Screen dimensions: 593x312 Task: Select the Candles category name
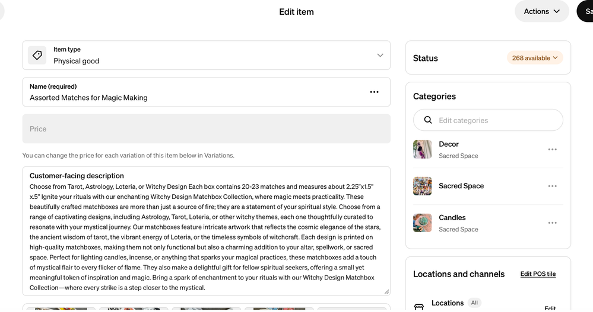[x=452, y=218]
